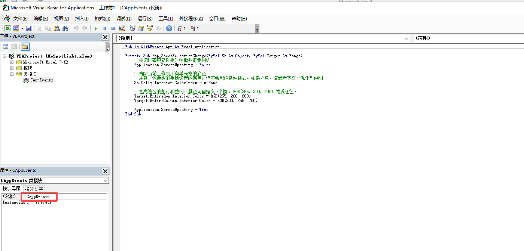Click the Redo arrow icon

point(85,28)
